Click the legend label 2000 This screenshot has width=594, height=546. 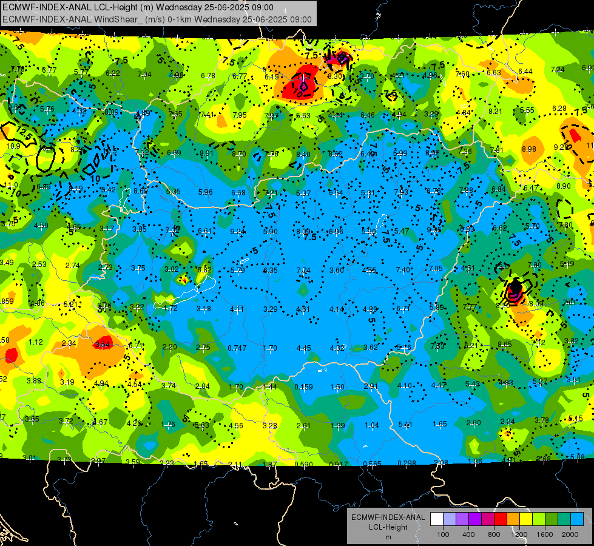point(570,534)
